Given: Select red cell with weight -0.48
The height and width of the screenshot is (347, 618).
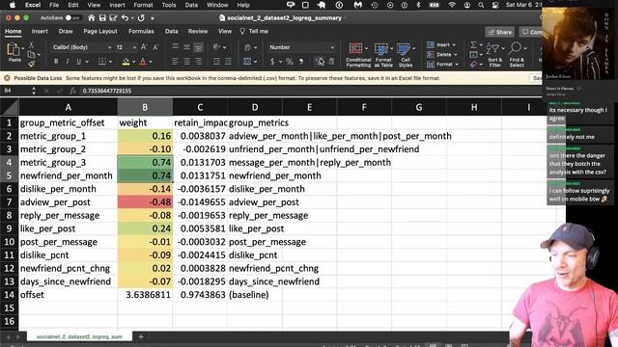Looking at the screenshot, I should (145, 202).
